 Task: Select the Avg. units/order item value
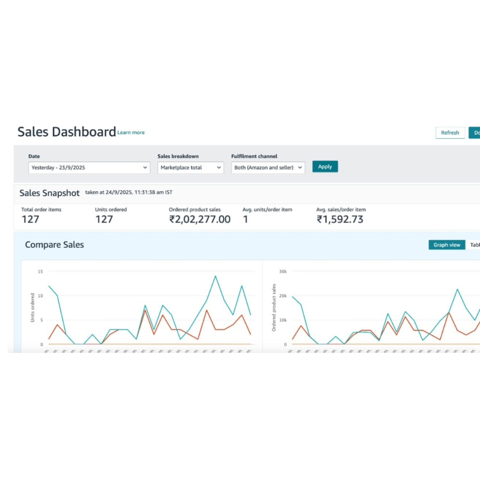pyautogui.click(x=245, y=219)
